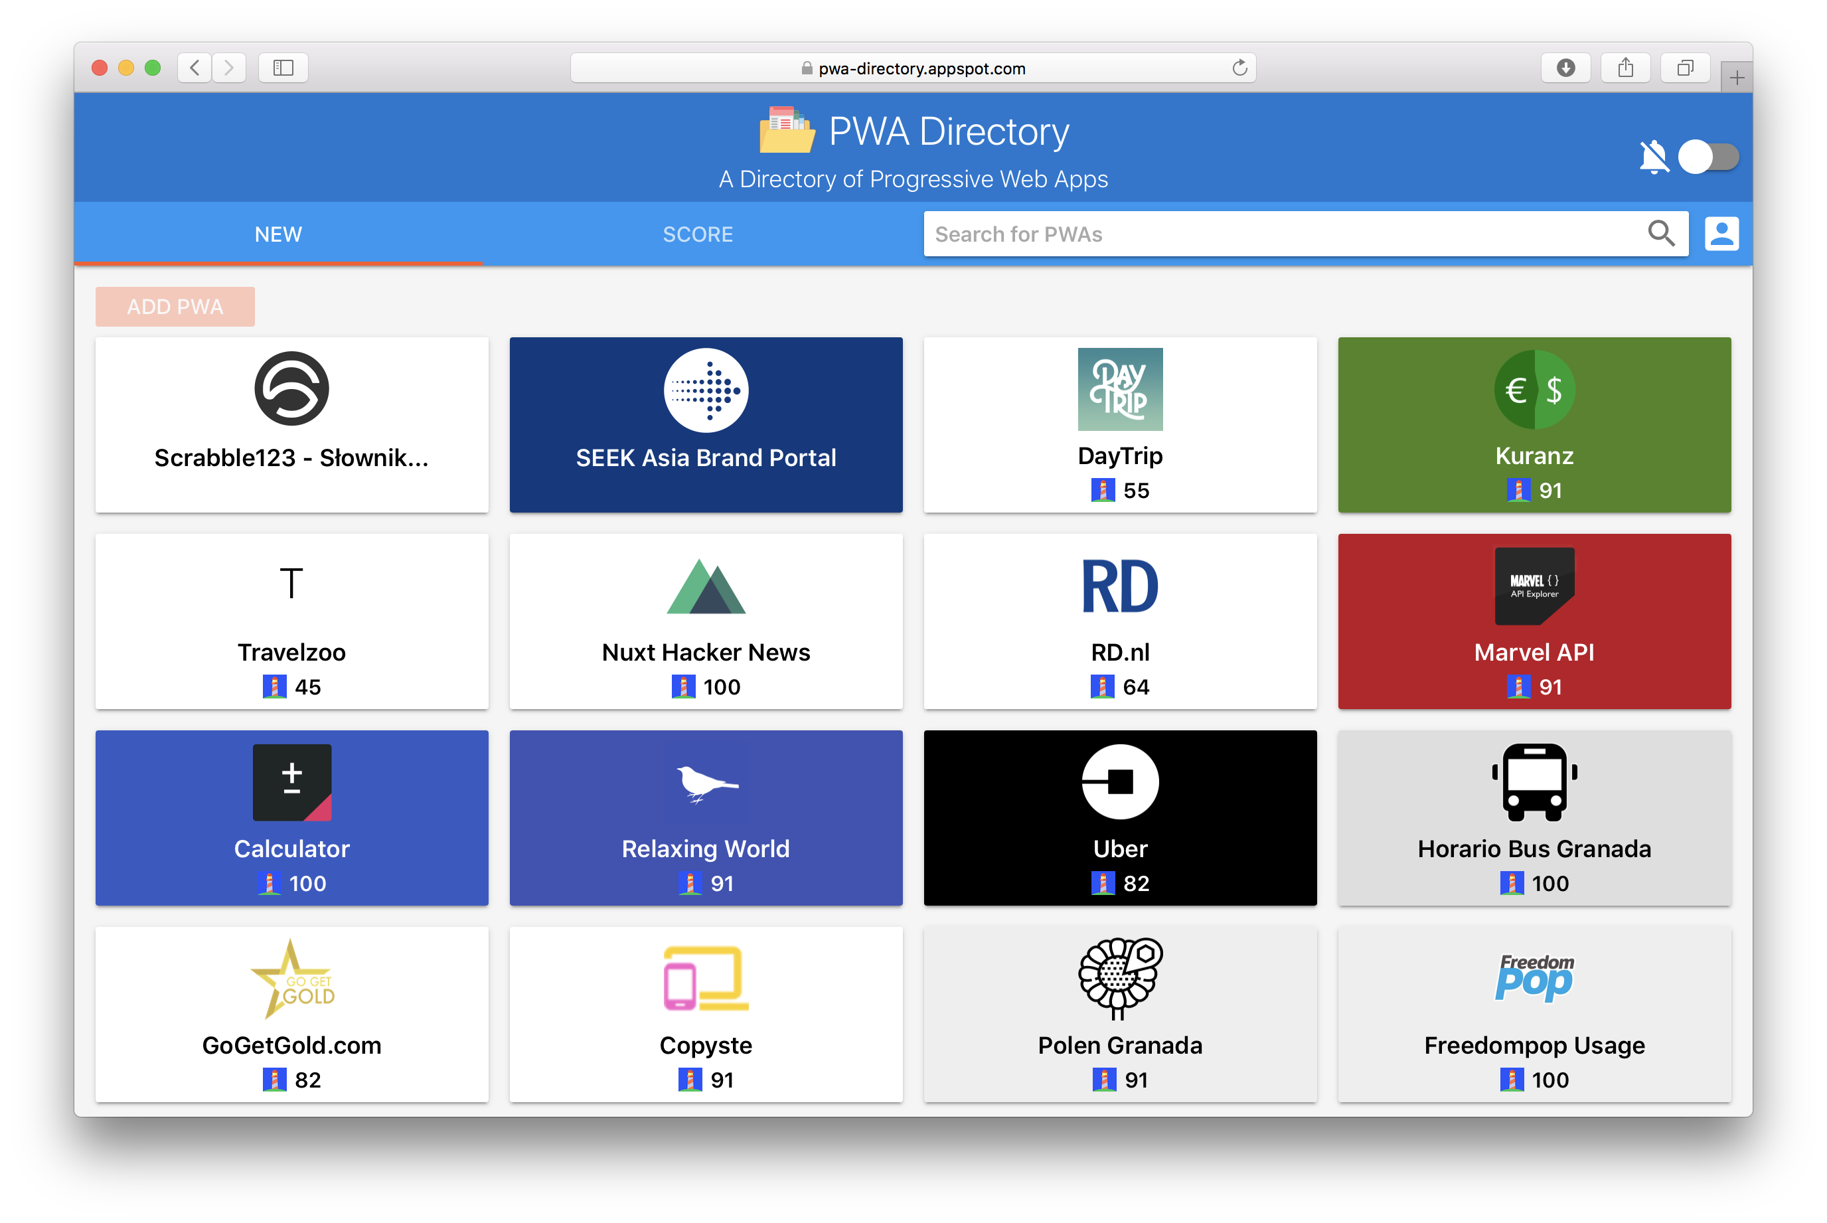This screenshot has height=1223, width=1827.
Task: Click the user profile icon
Action: [x=1721, y=233]
